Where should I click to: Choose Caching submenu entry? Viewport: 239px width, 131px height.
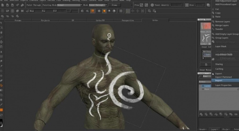[219, 69]
